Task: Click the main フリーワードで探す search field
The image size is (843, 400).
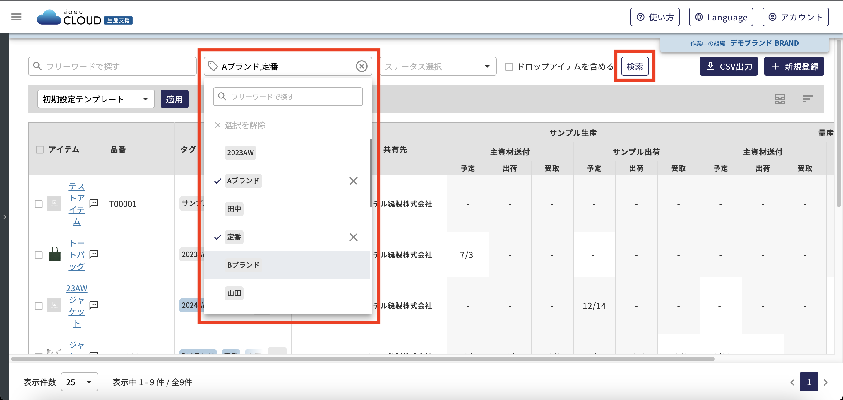Action: 112,66
